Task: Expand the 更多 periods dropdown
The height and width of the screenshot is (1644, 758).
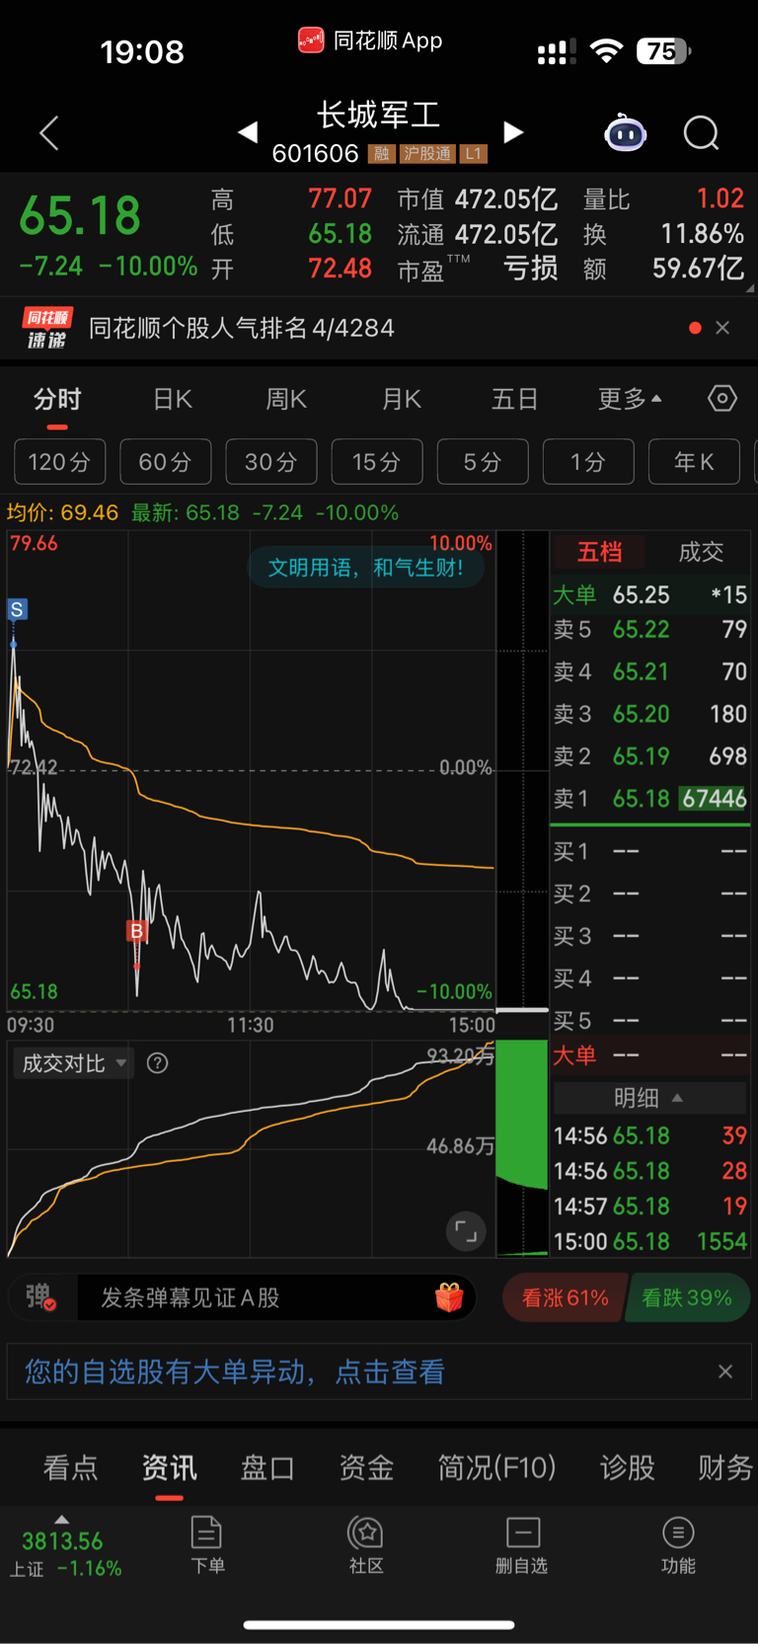Action: (630, 399)
